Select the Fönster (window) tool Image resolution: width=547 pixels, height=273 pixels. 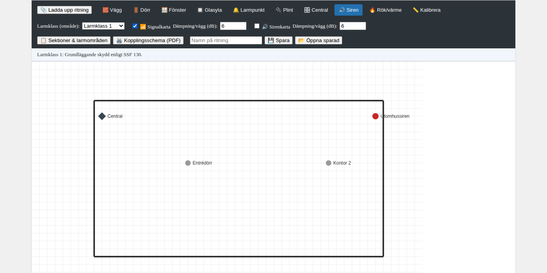pos(174,10)
